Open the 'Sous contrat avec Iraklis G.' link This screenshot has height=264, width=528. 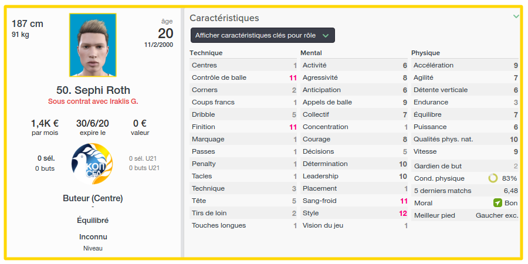[x=93, y=101]
